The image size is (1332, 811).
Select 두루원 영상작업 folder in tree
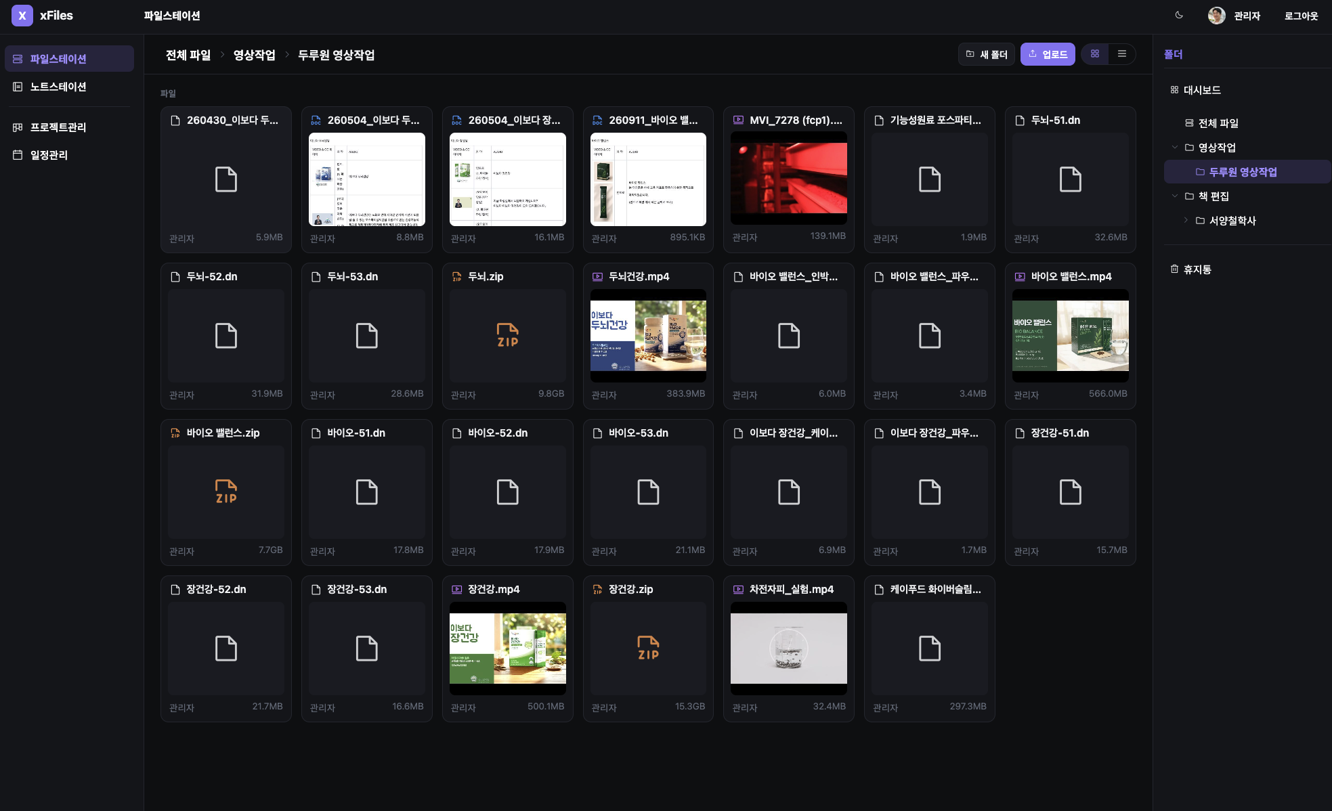pyautogui.click(x=1247, y=172)
